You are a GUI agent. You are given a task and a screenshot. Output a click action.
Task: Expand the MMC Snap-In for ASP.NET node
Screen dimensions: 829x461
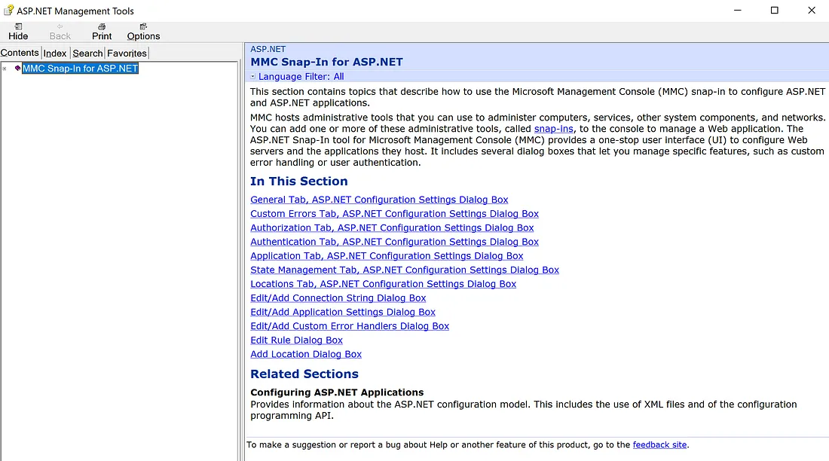(5, 69)
